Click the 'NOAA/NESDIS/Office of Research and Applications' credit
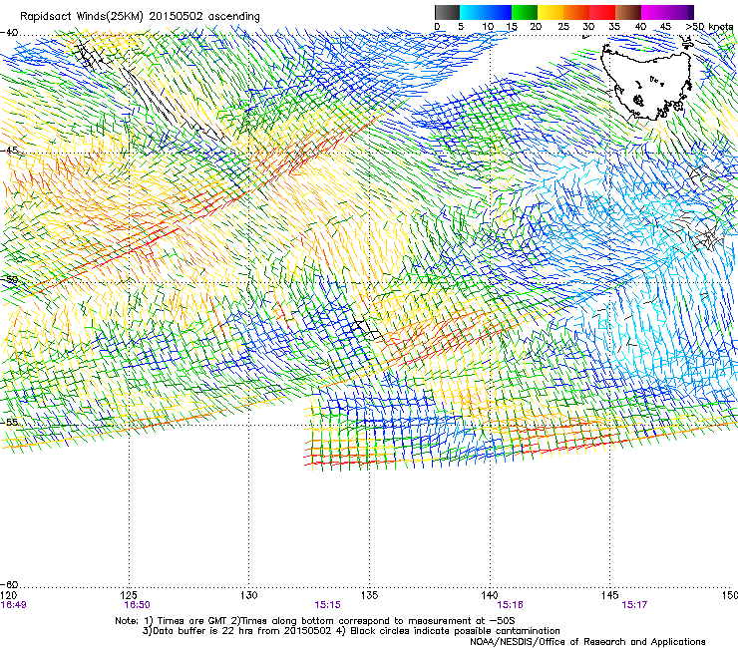Viewport: 738px width, 648px height. tap(587, 642)
